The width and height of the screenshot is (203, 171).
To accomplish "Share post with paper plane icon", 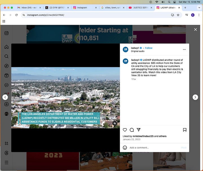I will [138, 130].
